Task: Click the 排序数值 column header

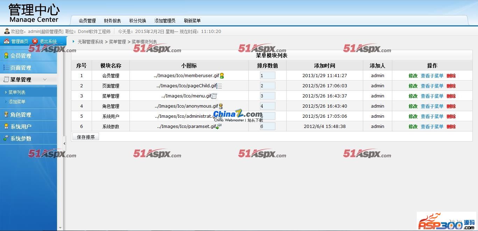Action: click(x=267, y=66)
